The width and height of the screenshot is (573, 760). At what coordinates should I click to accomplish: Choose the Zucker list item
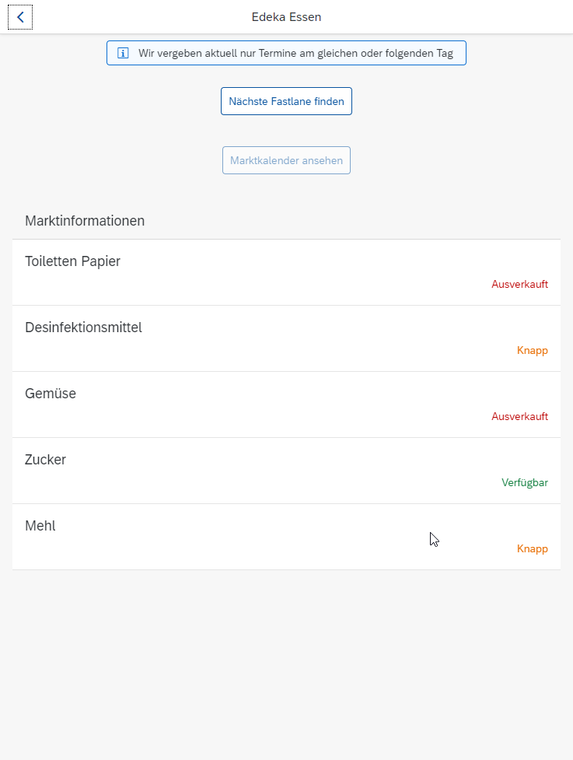286,471
